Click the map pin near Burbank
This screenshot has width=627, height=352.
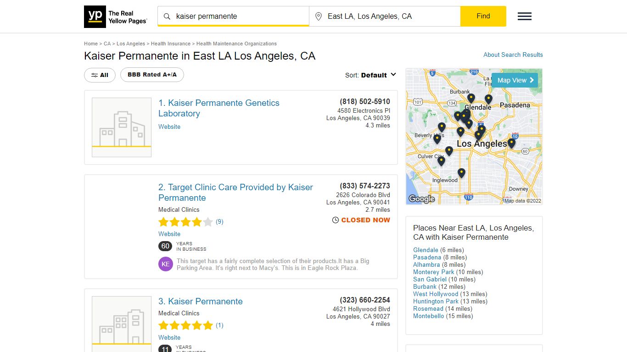471,98
